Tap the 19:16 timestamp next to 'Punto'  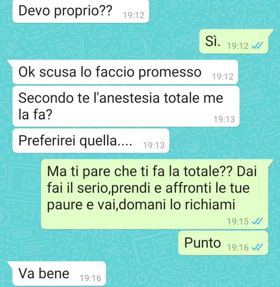pos(238,248)
